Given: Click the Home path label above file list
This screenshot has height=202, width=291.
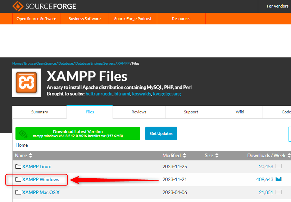Looking at the screenshot, I should [22, 145].
